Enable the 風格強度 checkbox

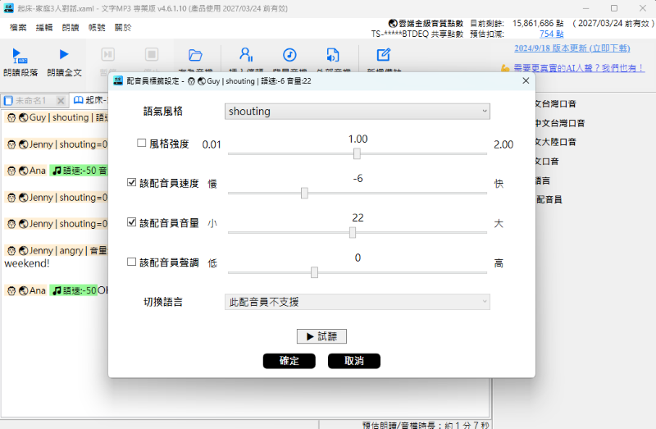coord(142,144)
